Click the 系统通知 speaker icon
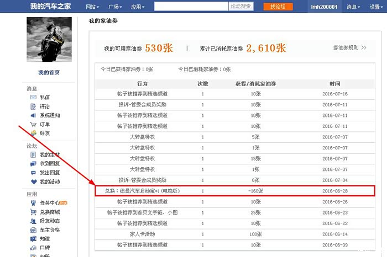The height and width of the screenshot is (257, 387). coord(34,115)
